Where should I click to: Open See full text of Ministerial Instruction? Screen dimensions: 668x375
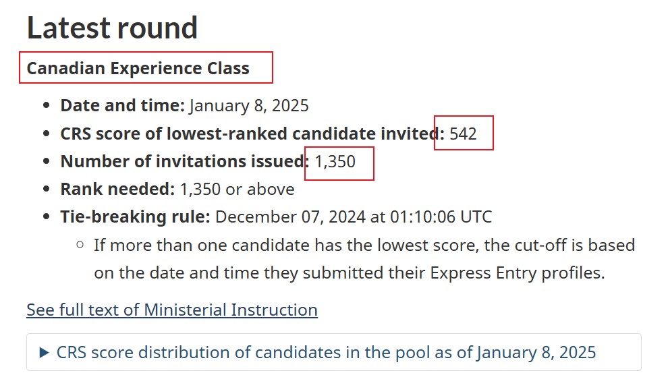pos(172,310)
